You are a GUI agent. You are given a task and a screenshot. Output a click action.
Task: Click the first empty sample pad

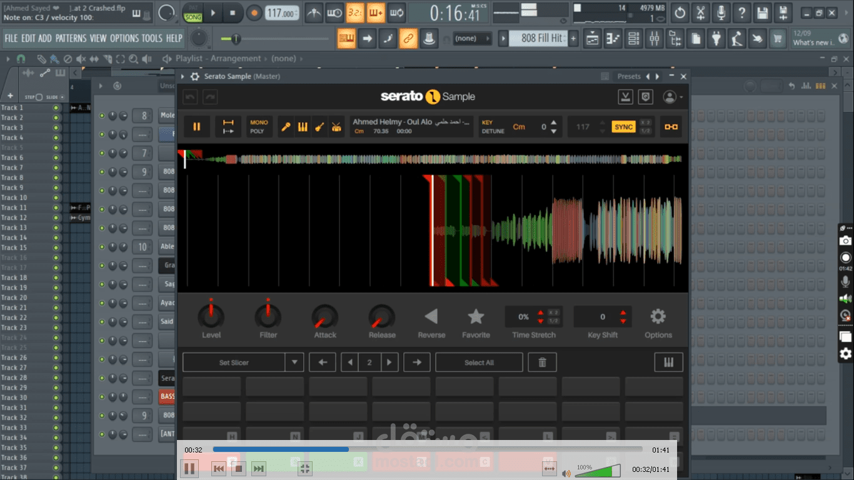211,386
